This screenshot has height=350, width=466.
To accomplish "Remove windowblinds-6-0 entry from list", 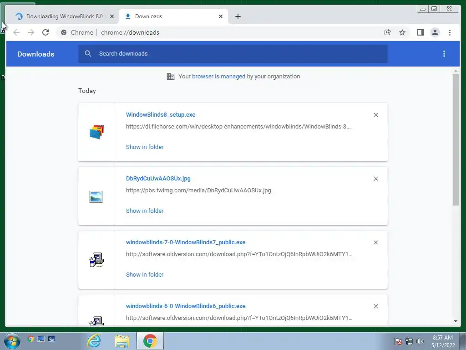I will coord(375,306).
